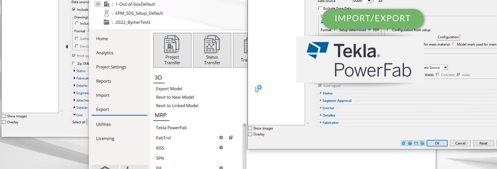Image resolution: width=497 pixels, height=169 pixels.
Task: Open the Status Transfer tile
Action: click(212, 50)
